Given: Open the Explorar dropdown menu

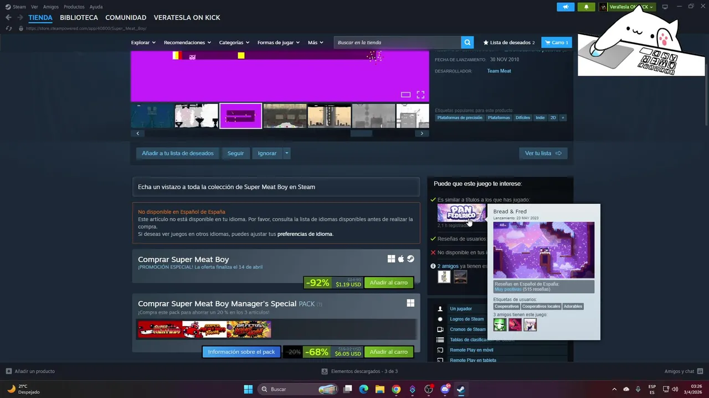Looking at the screenshot, I should click(x=143, y=43).
